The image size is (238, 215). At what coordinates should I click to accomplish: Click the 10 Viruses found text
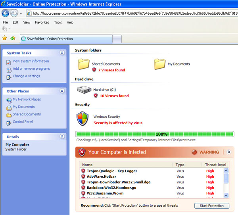click(114, 96)
